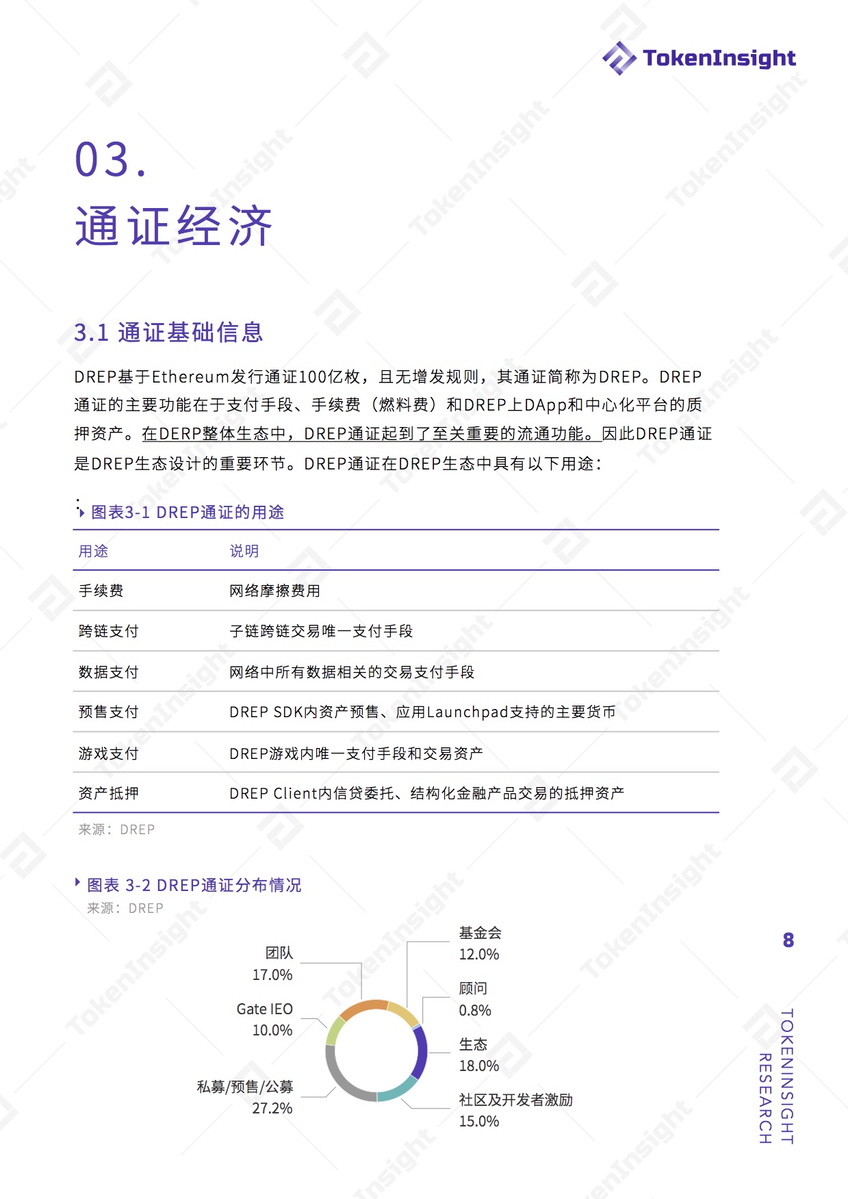Click the TokenInsight logo icon
The image size is (848, 1199).
pyautogui.click(x=619, y=58)
